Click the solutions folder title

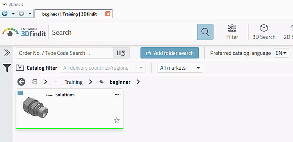65,95
